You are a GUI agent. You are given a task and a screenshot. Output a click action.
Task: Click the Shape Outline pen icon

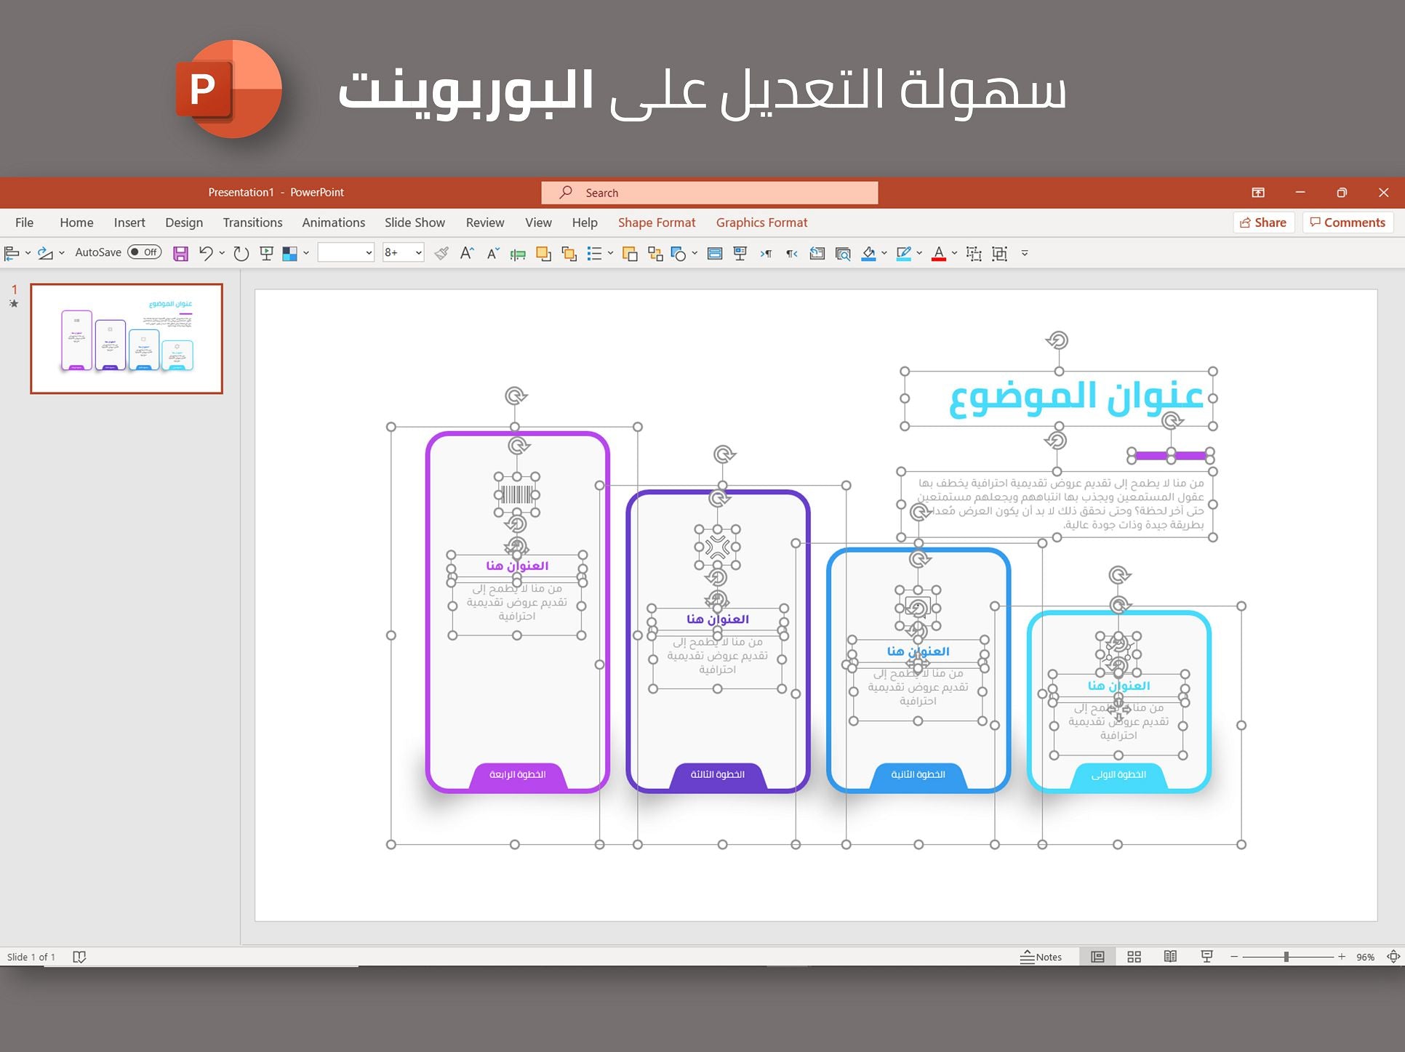pos(904,253)
